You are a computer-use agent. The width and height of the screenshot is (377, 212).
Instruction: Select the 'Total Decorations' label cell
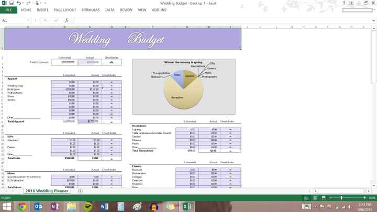coord(143,151)
